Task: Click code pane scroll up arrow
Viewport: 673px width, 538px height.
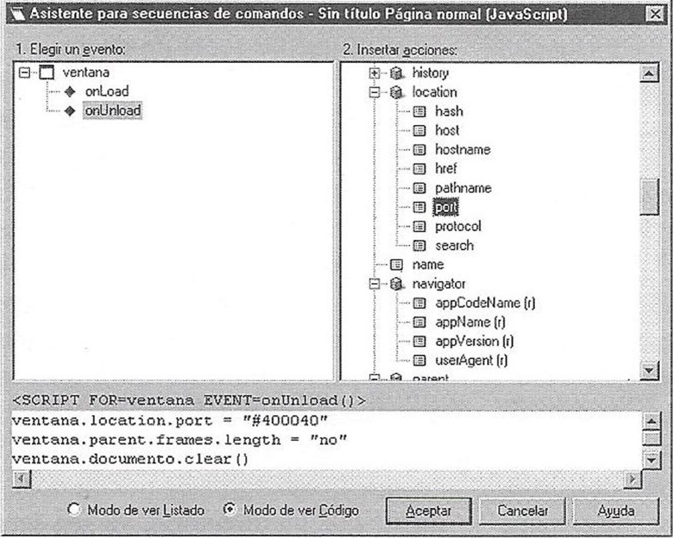Action: click(651, 421)
